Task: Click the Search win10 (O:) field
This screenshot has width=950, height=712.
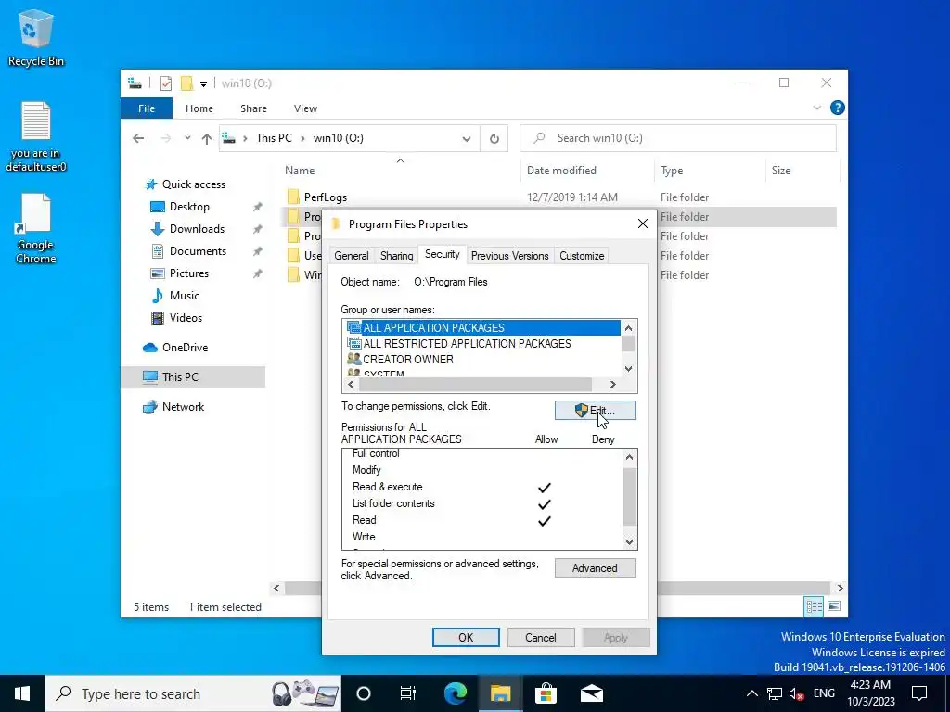Action: (678, 138)
